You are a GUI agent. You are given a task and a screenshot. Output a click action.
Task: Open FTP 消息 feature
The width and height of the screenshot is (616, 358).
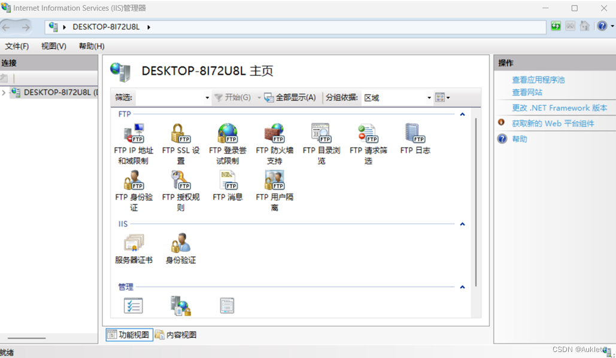click(x=227, y=186)
